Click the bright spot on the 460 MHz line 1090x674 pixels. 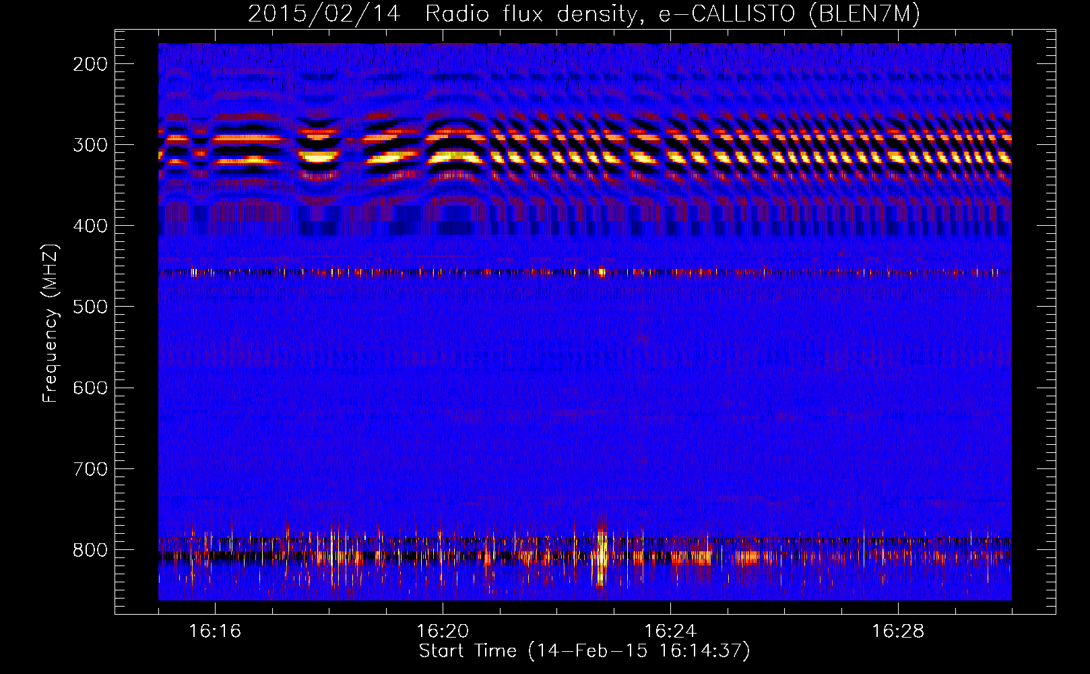pos(602,272)
